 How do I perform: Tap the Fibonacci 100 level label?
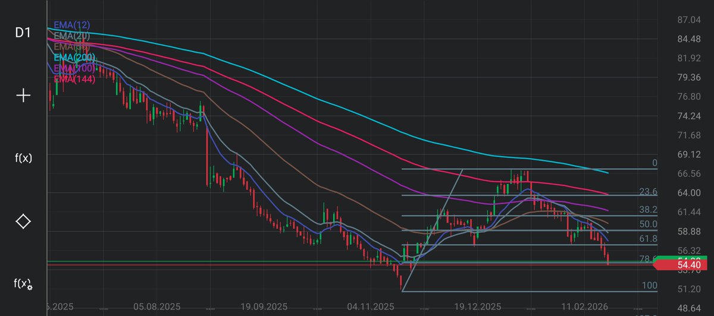650,286
